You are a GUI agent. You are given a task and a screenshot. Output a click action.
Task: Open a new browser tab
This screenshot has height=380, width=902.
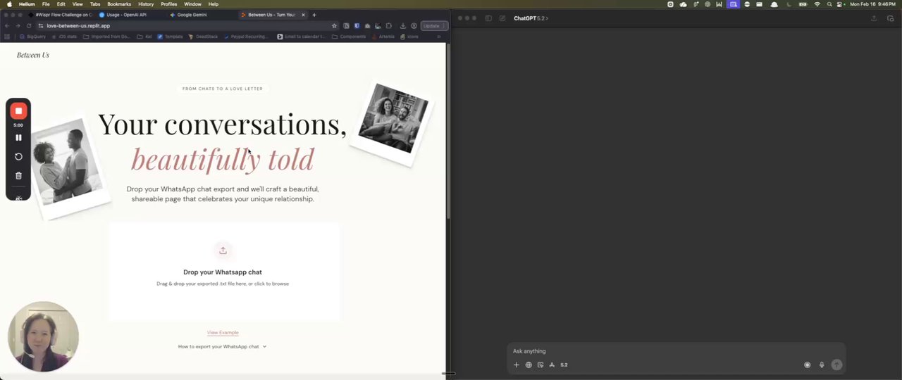(314, 15)
